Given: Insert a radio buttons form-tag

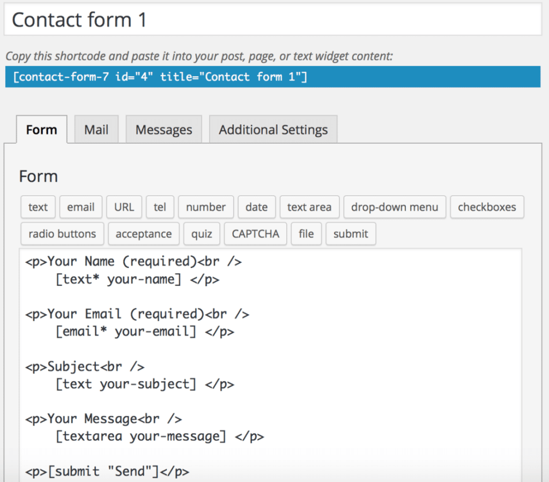Looking at the screenshot, I should tap(62, 234).
